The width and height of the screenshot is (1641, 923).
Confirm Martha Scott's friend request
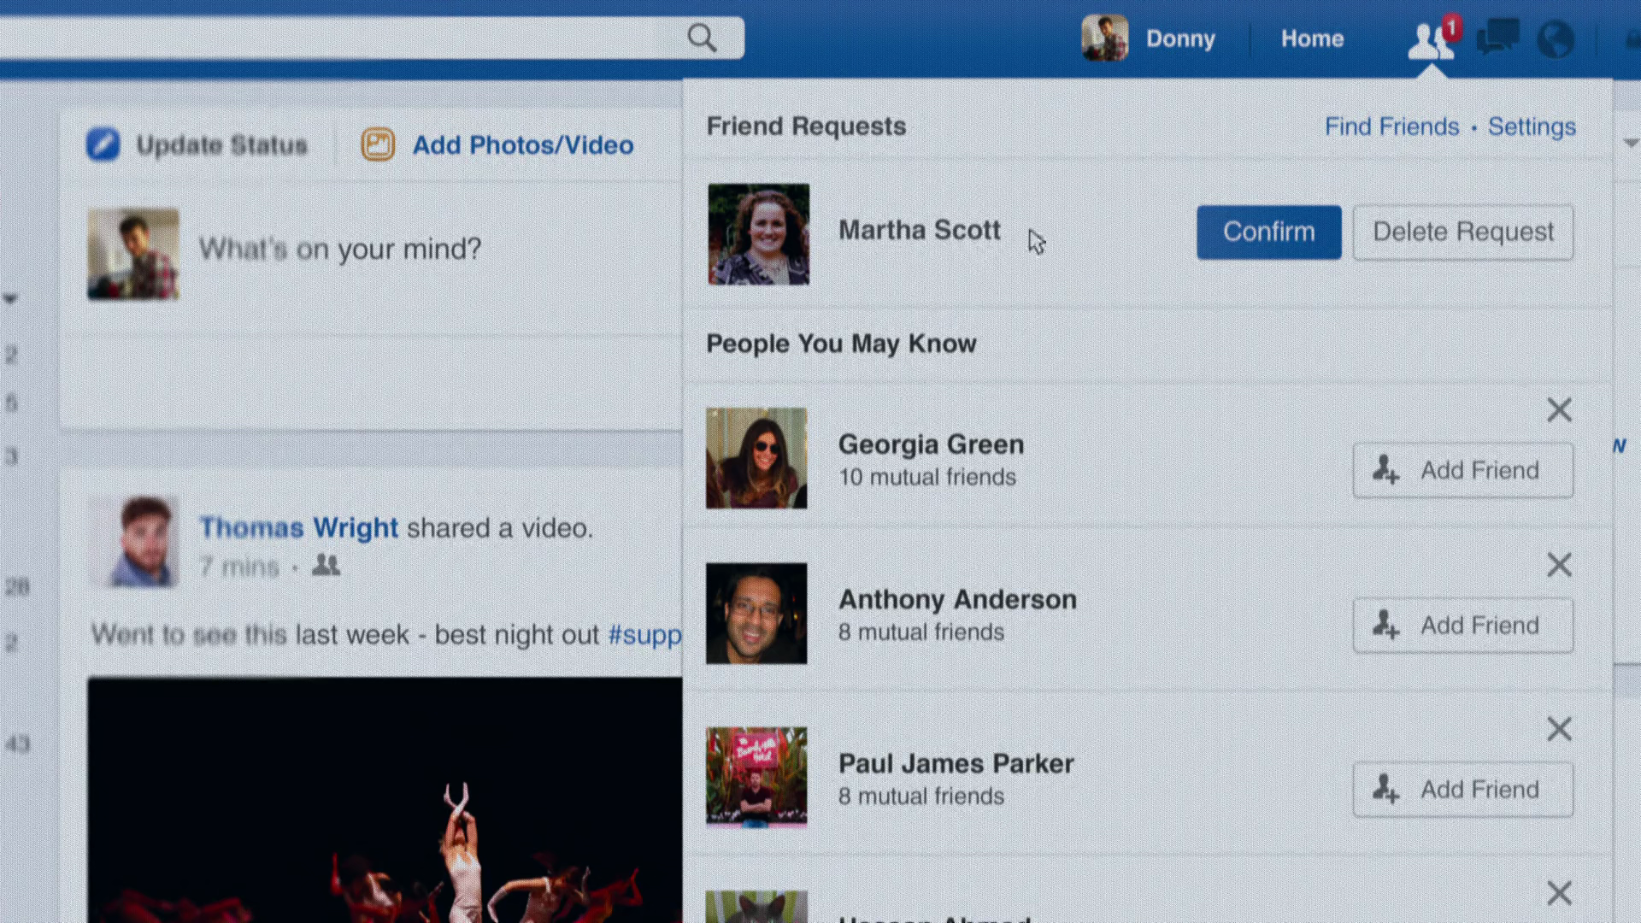[1269, 232]
